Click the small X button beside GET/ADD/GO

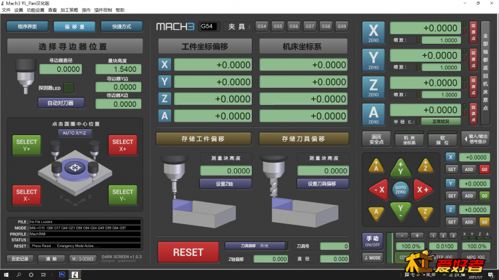point(450,157)
